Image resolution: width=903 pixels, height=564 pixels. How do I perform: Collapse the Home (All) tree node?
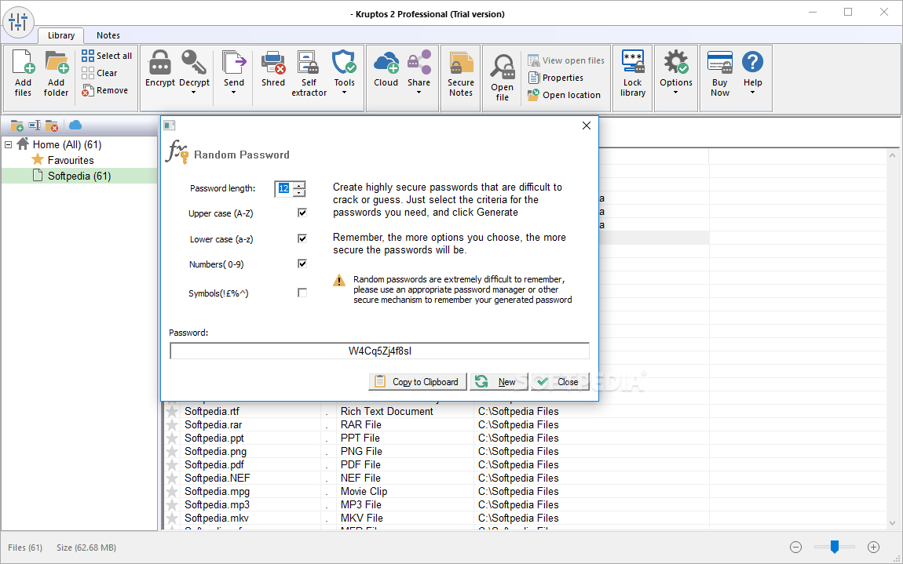point(8,144)
